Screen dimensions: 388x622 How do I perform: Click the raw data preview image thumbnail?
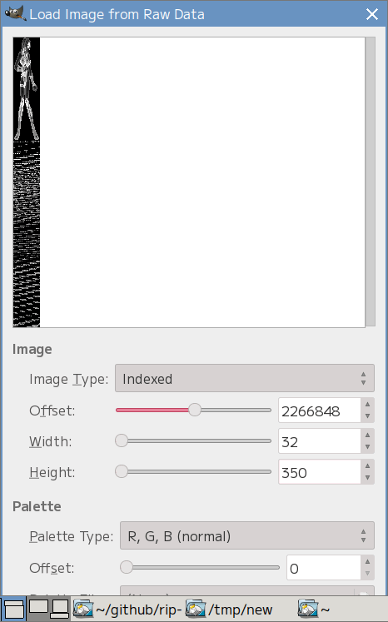27,182
